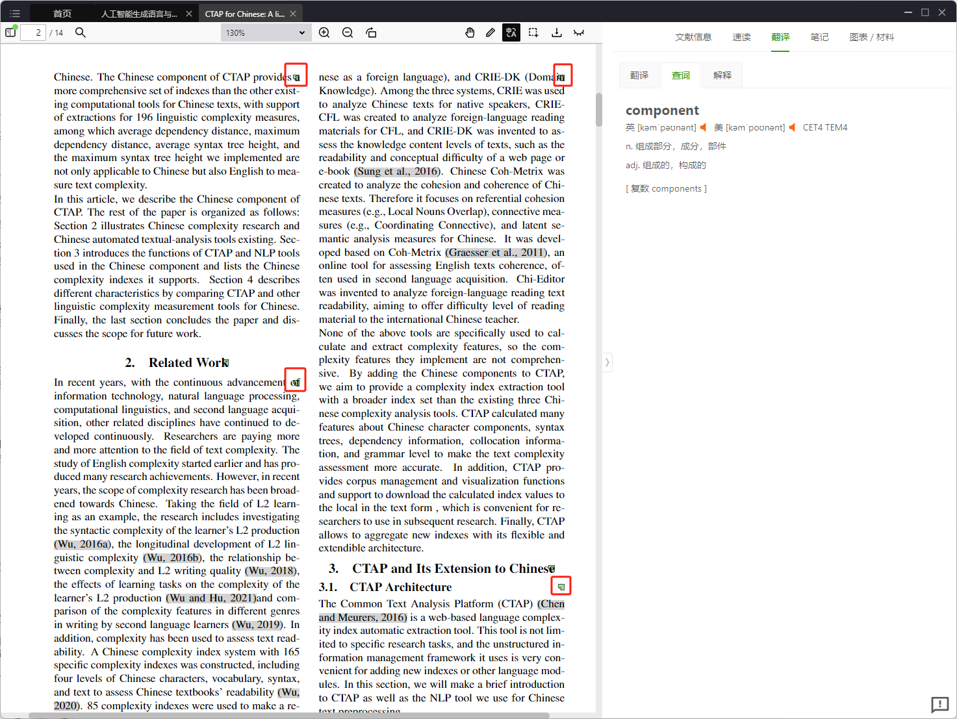Click the translation marker after 'CRIE-DK (Domain'
Viewport: 957px width, 719px height.
pyautogui.click(x=562, y=77)
